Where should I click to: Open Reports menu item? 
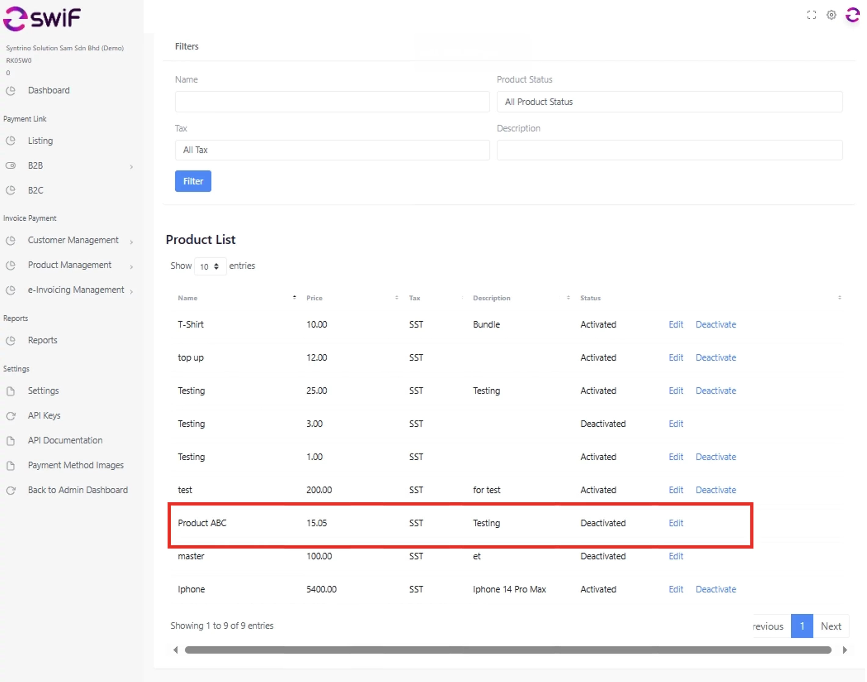click(42, 340)
